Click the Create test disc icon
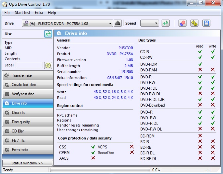 [x=7, y=85]
